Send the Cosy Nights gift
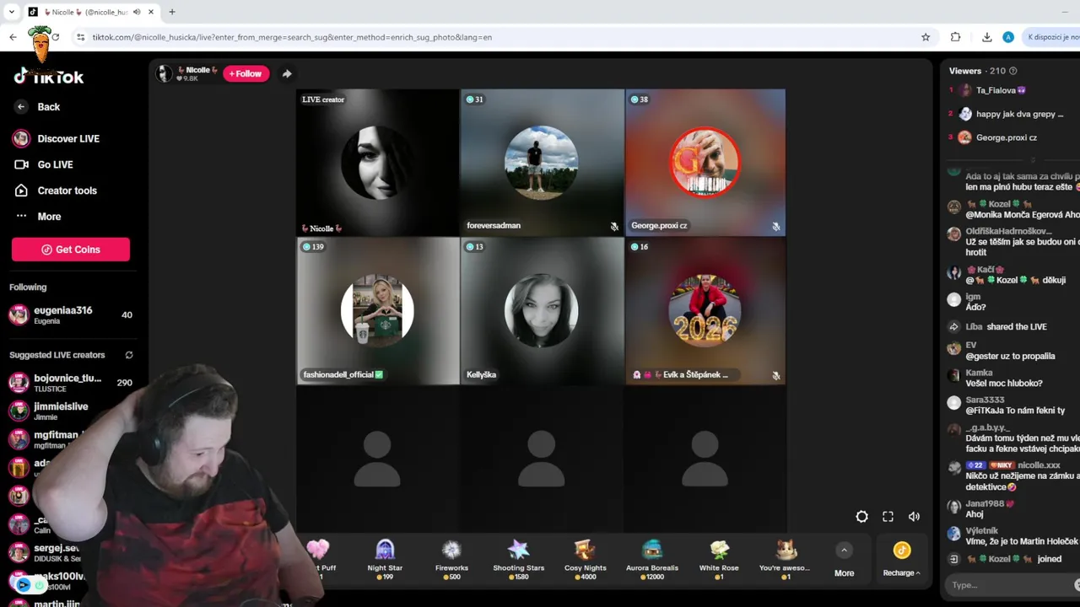 point(585,559)
